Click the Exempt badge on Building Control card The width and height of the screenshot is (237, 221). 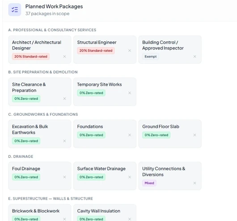151,57
